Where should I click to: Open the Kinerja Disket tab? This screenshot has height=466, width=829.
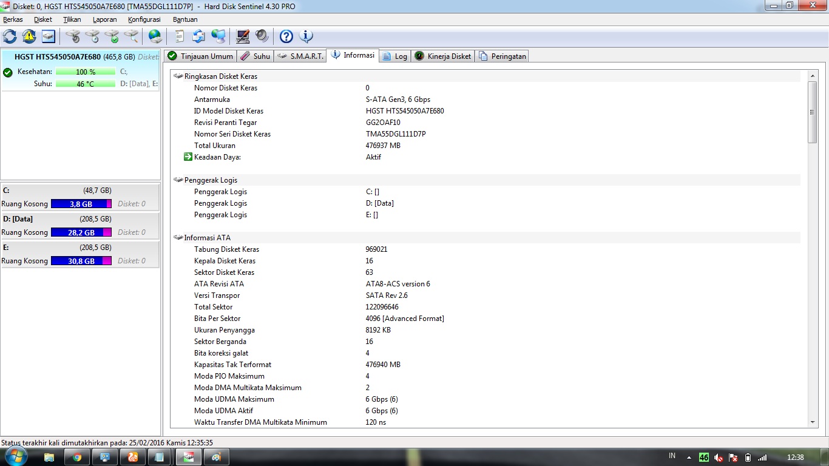(x=442, y=56)
